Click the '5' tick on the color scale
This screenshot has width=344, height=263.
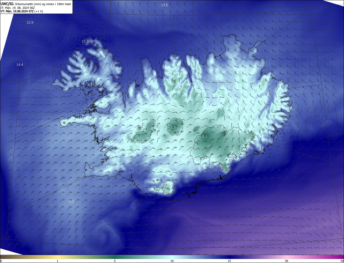coord(115,261)
